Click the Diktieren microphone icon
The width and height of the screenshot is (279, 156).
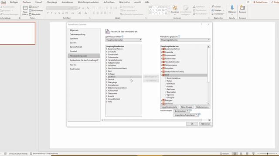coord(232,8)
